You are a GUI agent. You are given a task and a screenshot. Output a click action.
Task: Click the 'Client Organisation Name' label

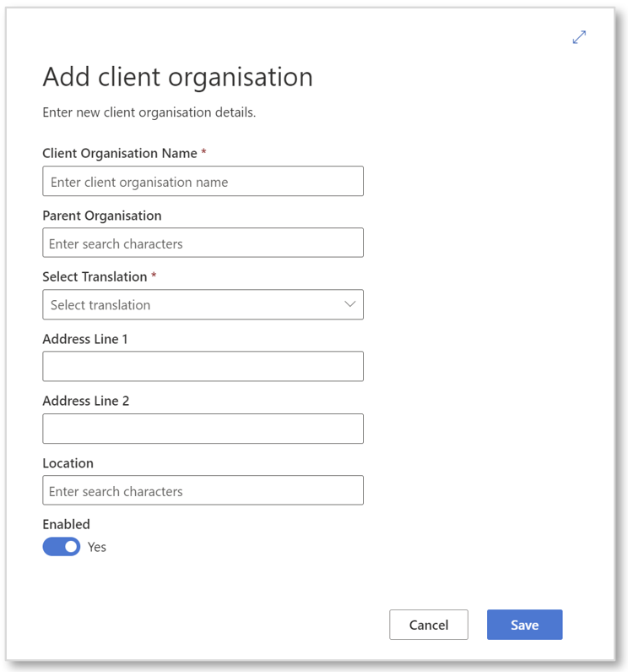pos(120,153)
